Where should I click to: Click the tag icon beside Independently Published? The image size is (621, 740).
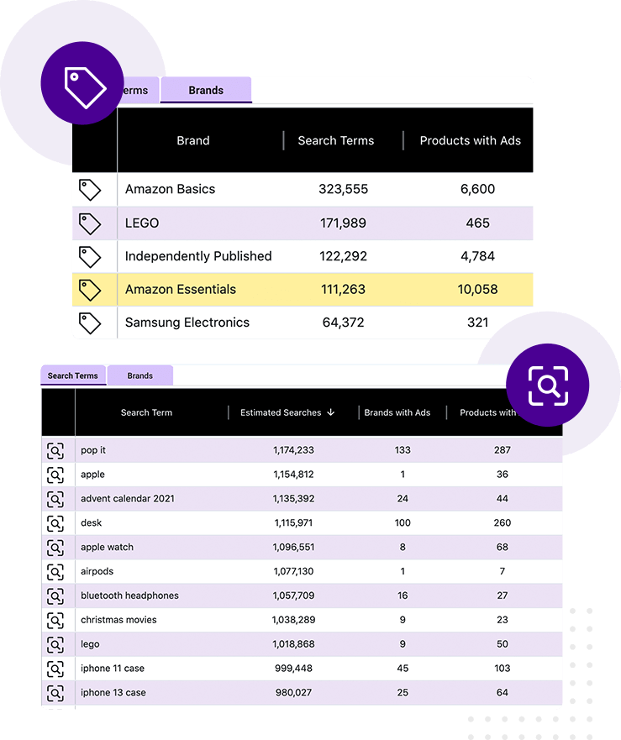point(90,257)
